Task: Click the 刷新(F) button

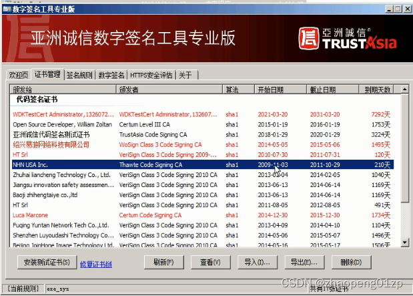Action: tap(163, 262)
